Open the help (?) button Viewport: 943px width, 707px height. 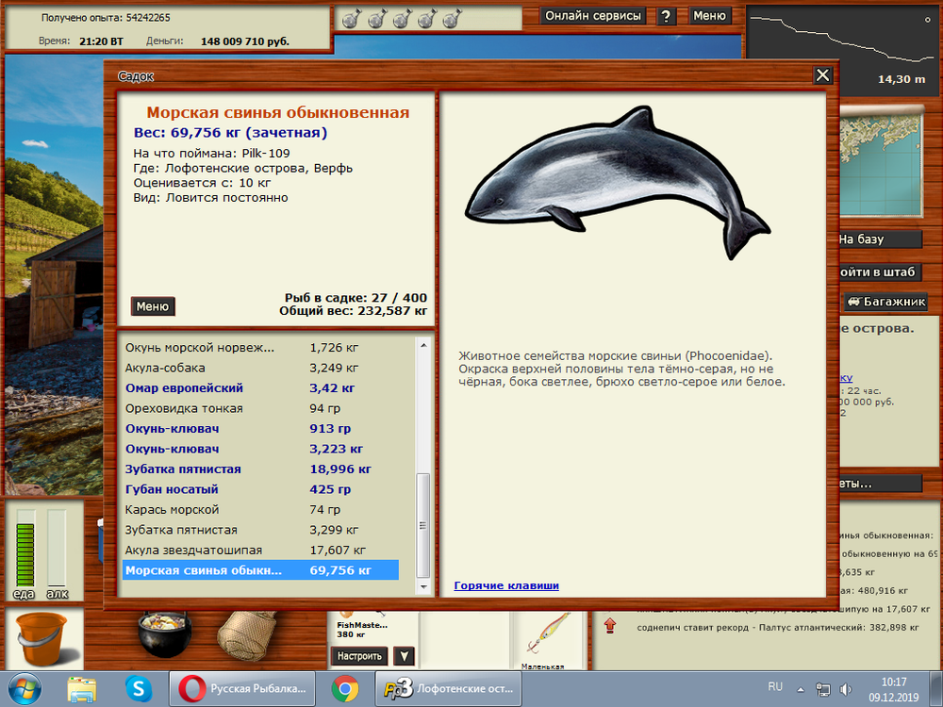point(666,16)
